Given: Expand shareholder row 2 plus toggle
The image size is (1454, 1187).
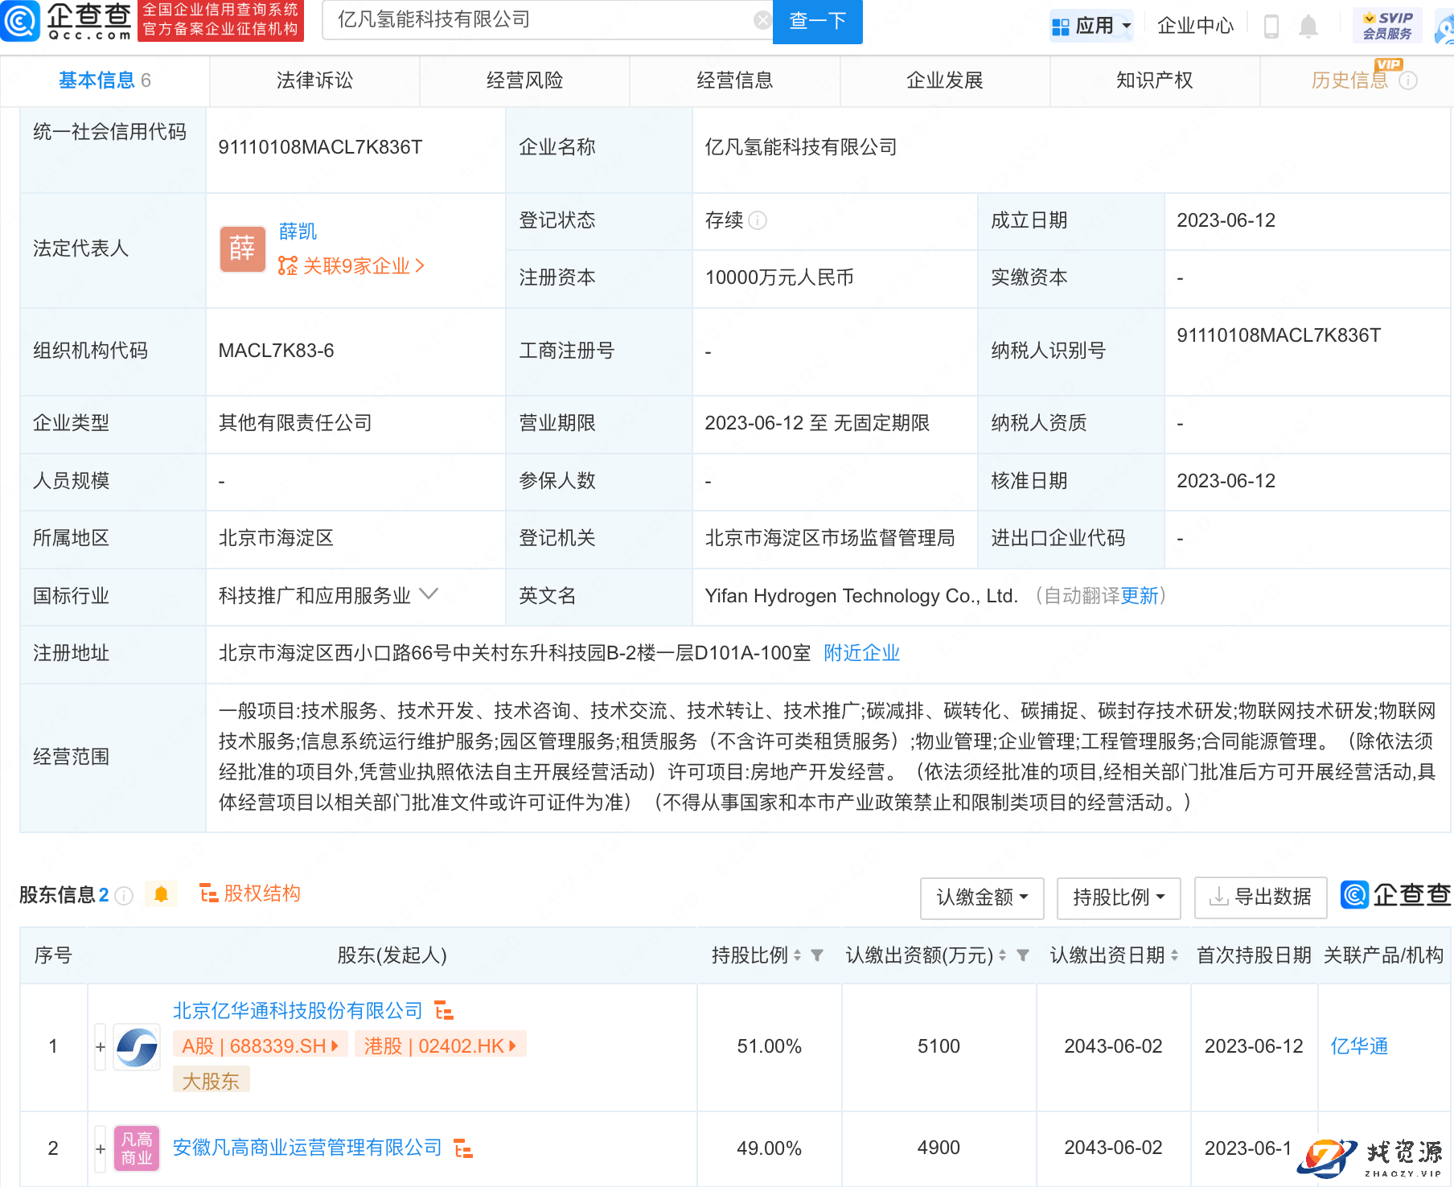Looking at the screenshot, I should (x=101, y=1148).
